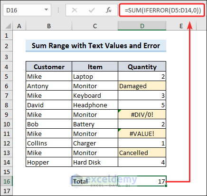Select the Antony cell
The image size is (207, 196).
pyautogui.click(x=49, y=86)
